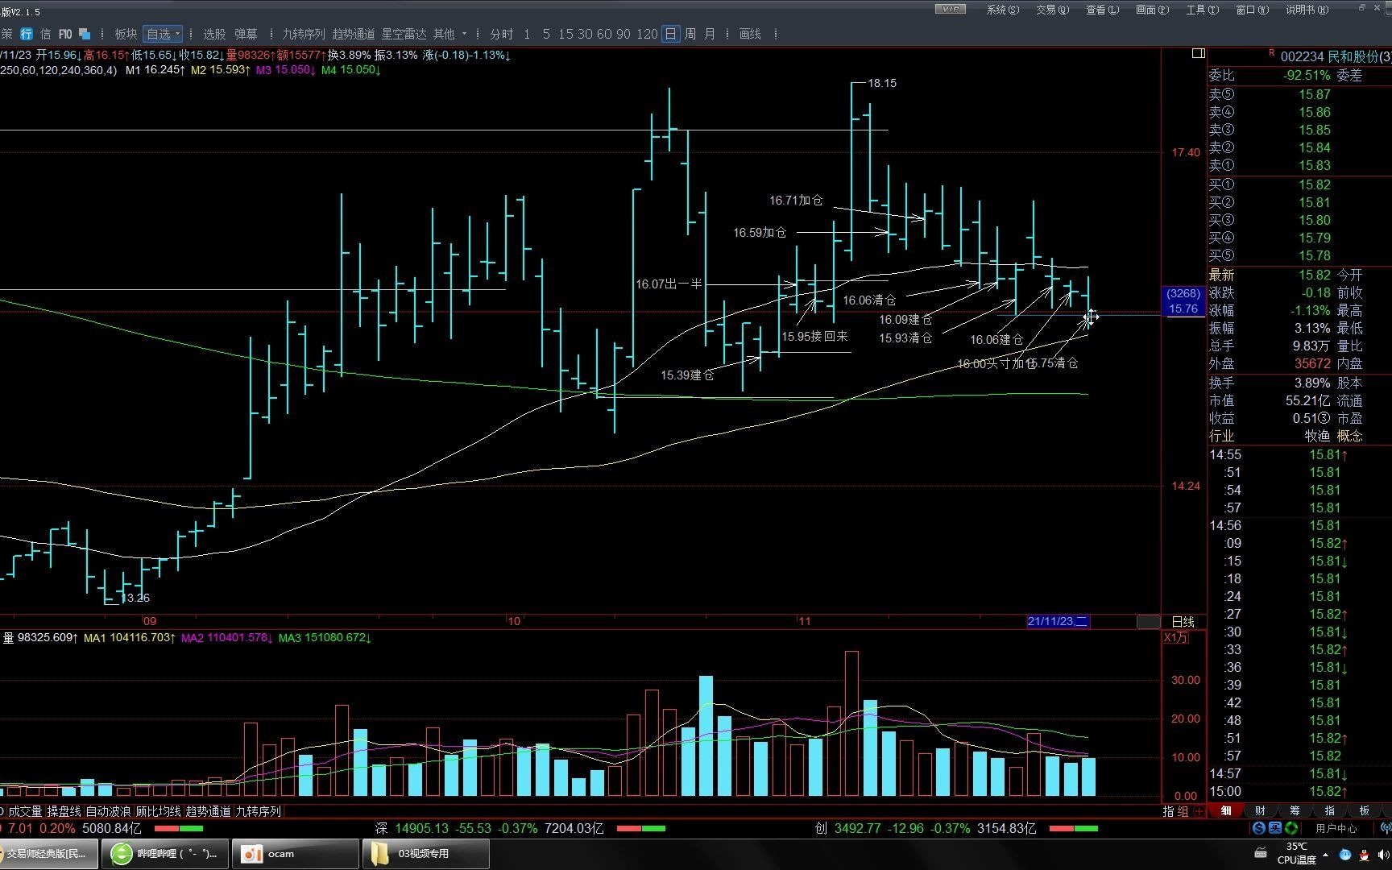Open the 信 information icon

45,34
